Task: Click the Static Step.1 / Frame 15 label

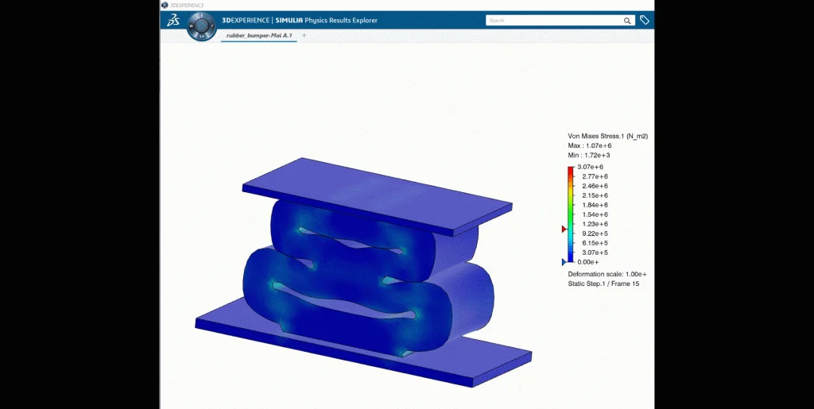Action: click(603, 284)
